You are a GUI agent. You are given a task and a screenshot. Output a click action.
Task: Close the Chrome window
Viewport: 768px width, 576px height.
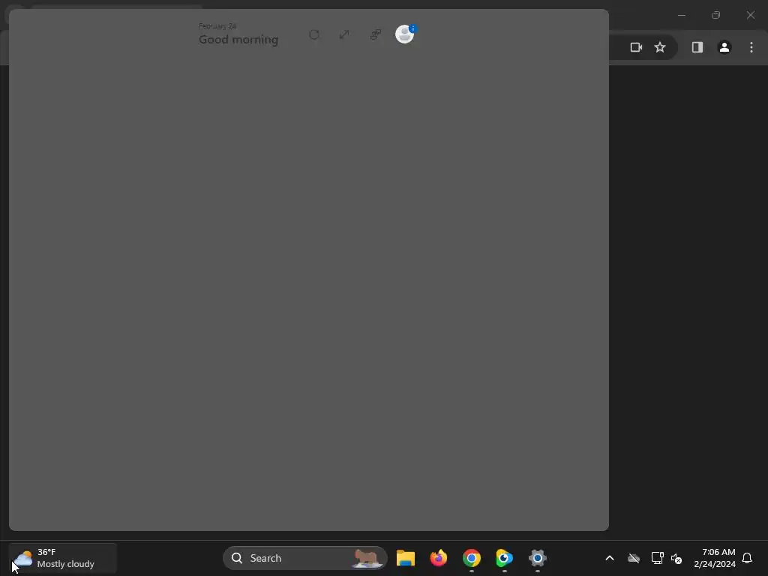coord(750,15)
